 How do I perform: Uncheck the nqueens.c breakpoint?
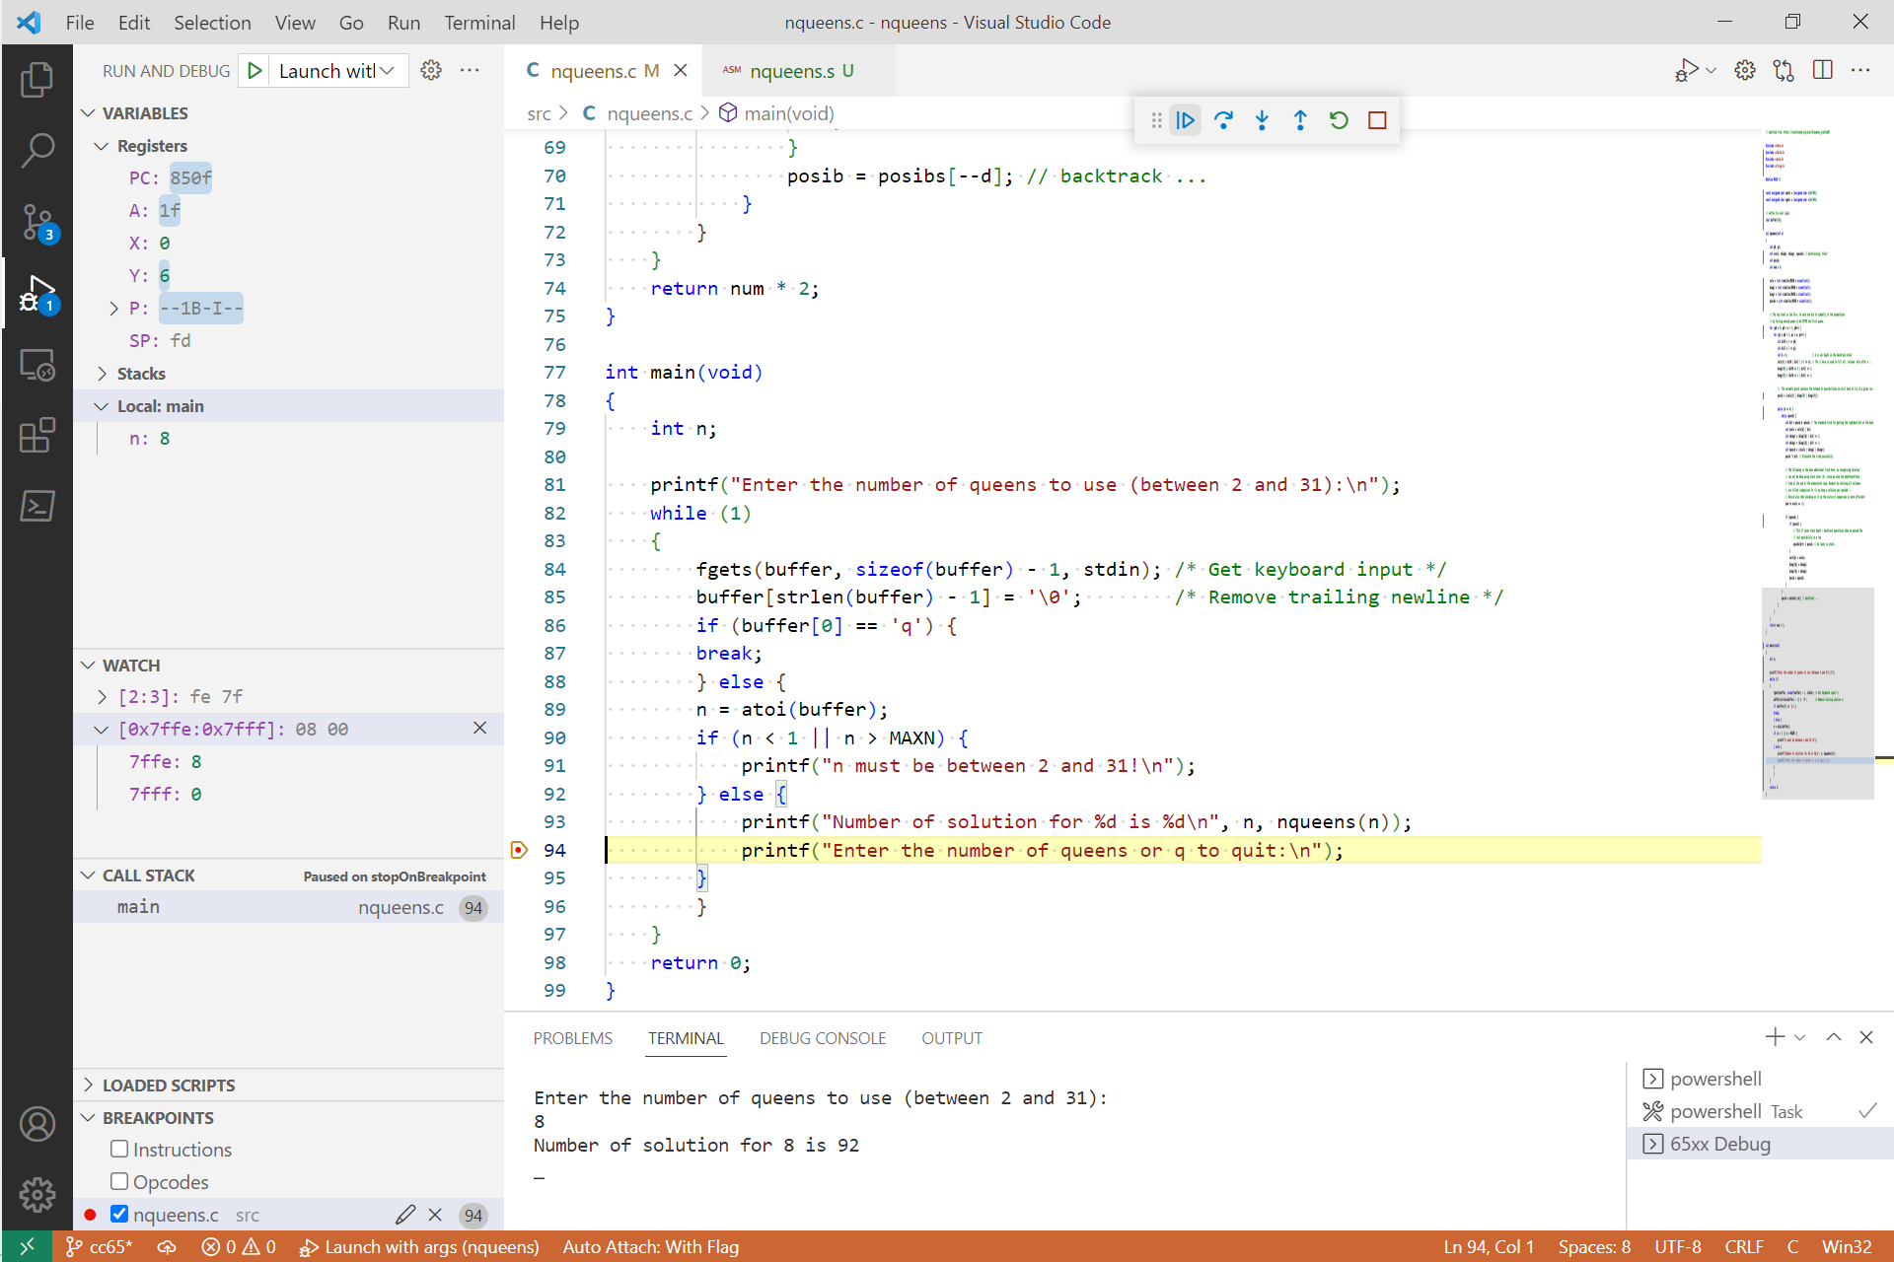[119, 1214]
